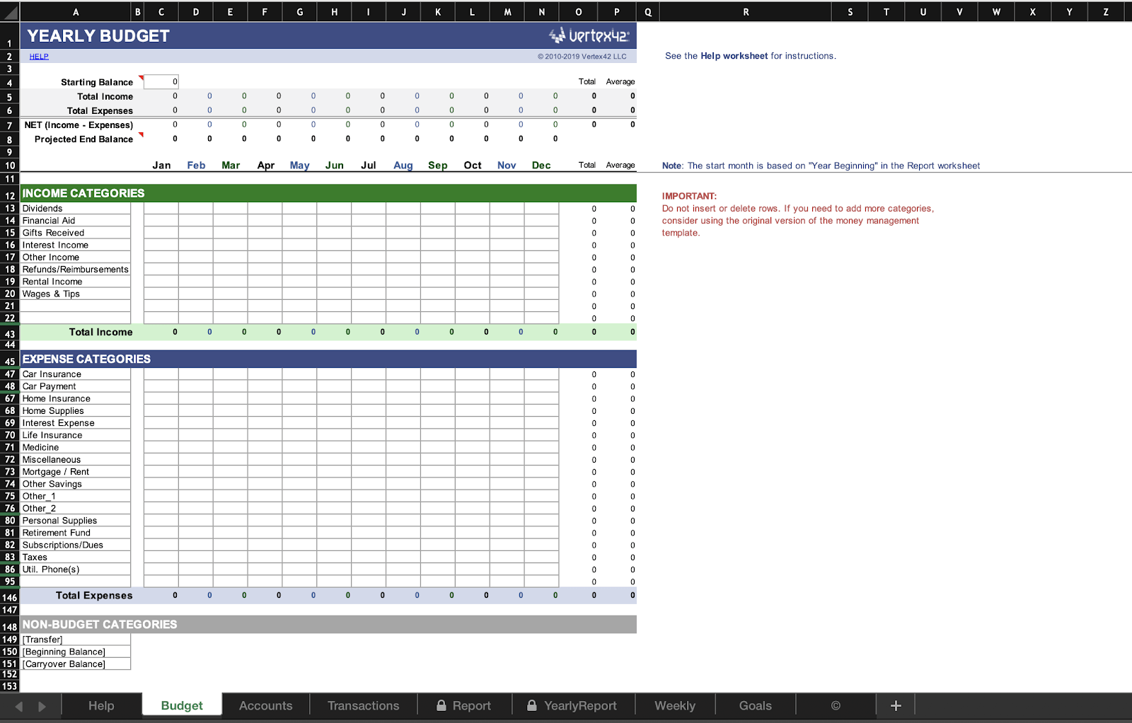Click the left sheet-navigation arrow
This screenshot has height=723, width=1132.
(20, 705)
